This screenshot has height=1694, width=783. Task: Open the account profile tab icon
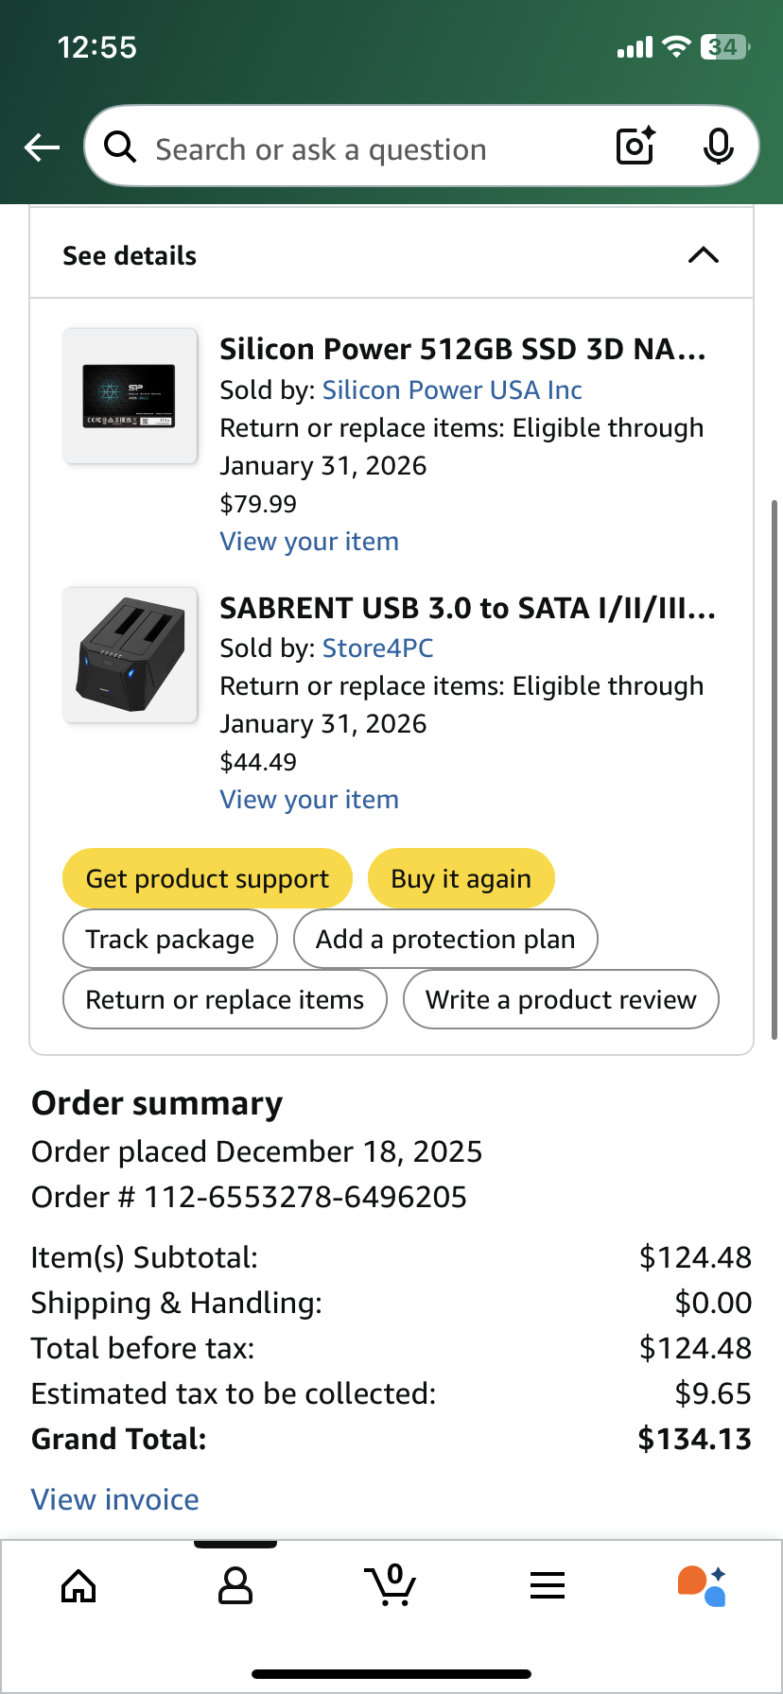point(235,1586)
